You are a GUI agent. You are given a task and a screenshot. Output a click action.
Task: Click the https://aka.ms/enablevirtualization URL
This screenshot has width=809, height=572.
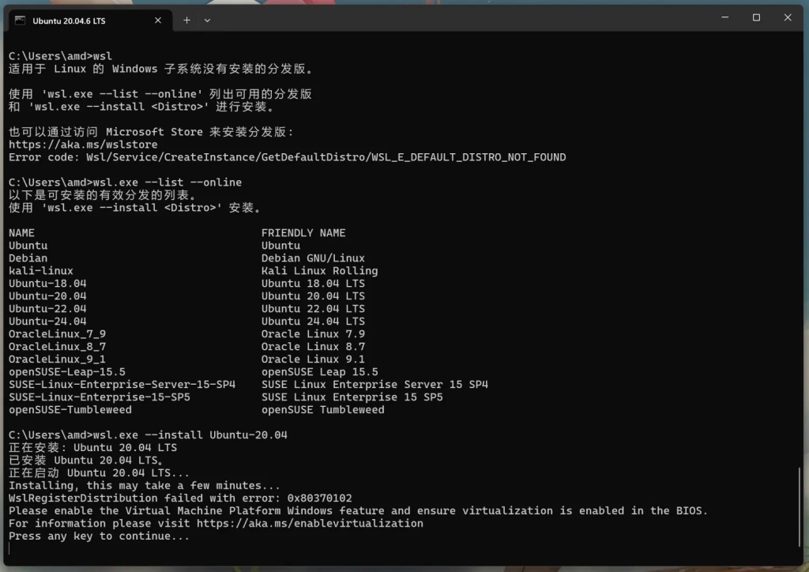point(310,524)
